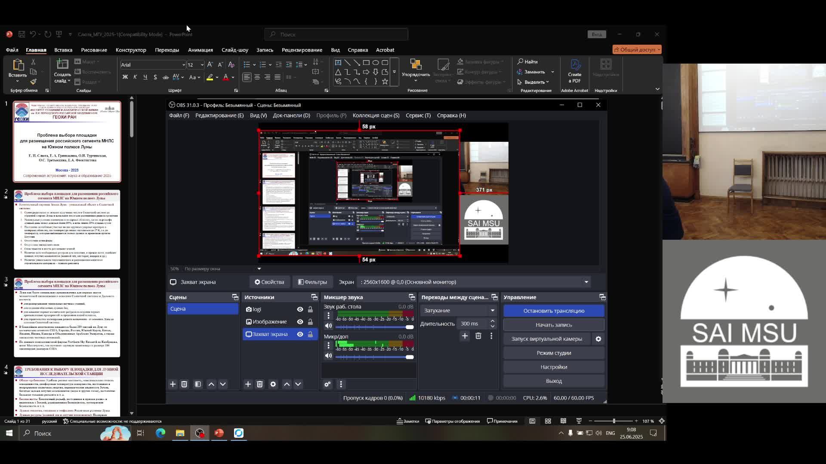
Task: Click the Фильтры button
Action: 312,282
